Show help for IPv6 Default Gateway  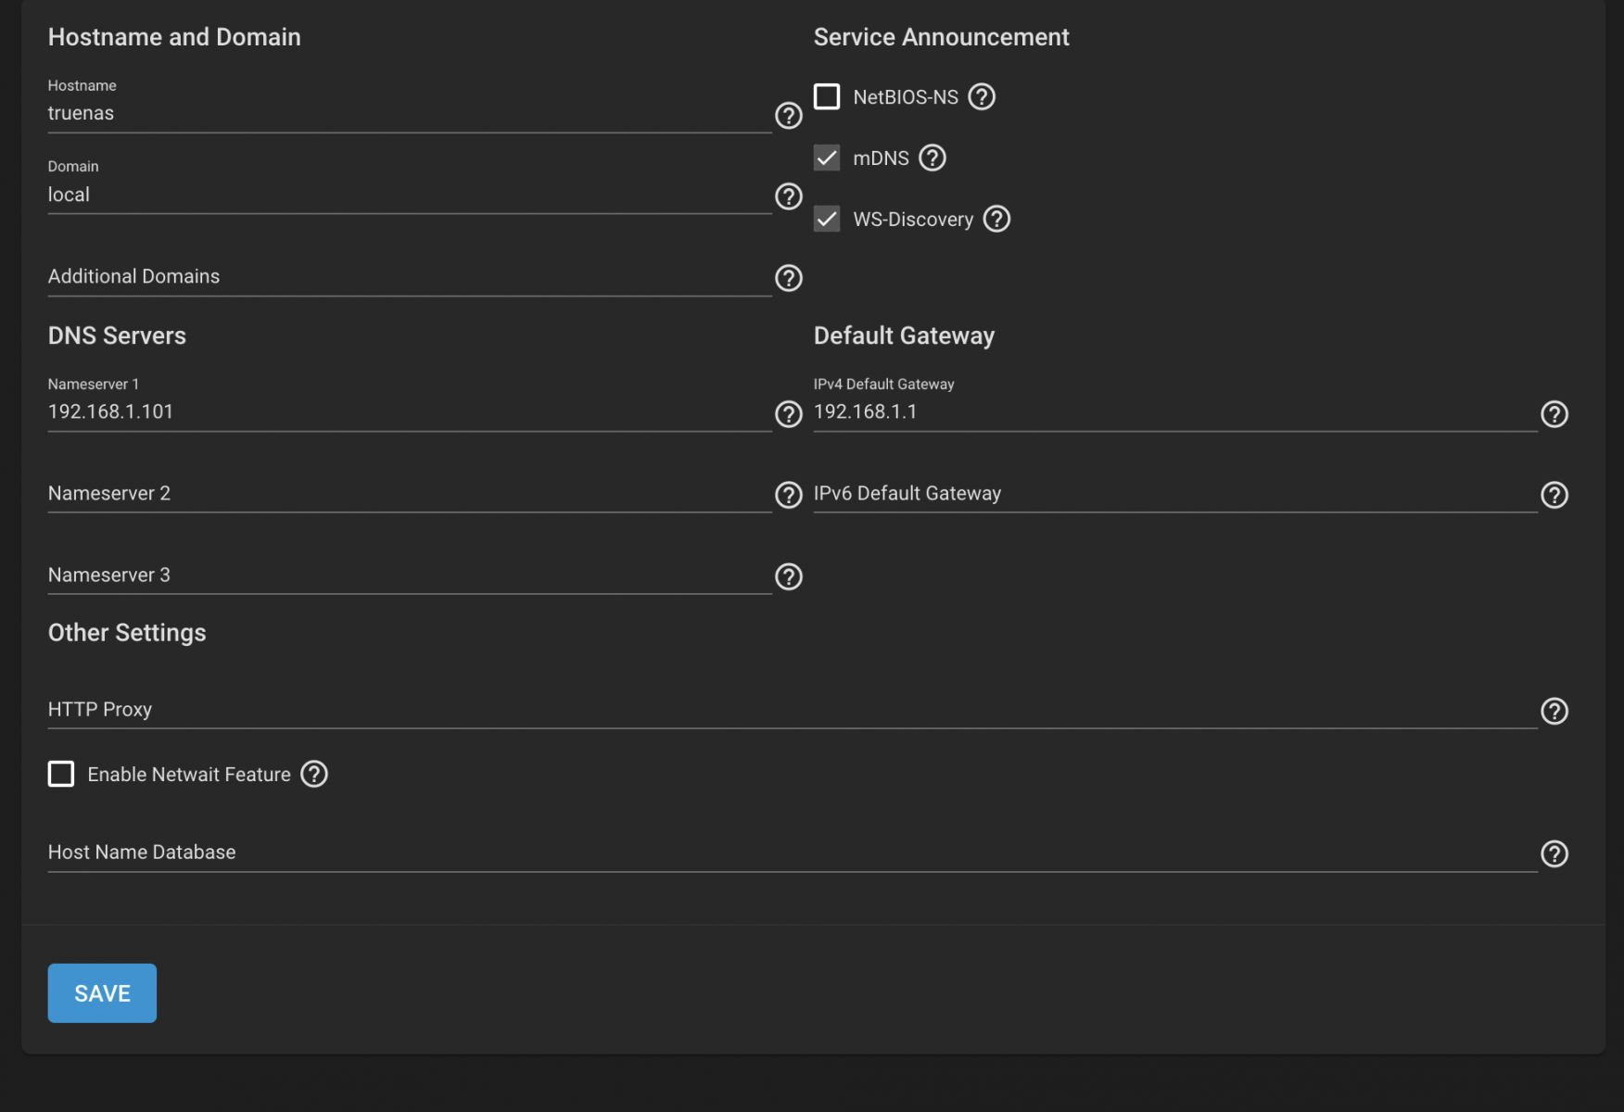pyautogui.click(x=1554, y=495)
